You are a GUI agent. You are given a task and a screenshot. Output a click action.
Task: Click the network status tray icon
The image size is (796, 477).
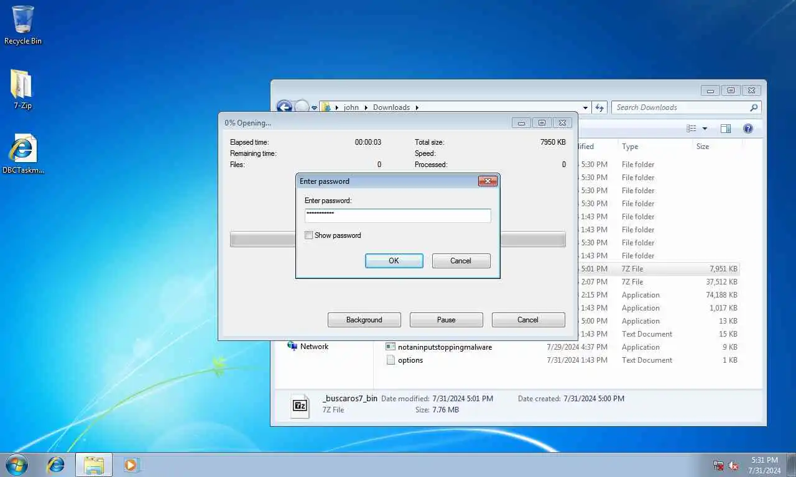tap(718, 465)
